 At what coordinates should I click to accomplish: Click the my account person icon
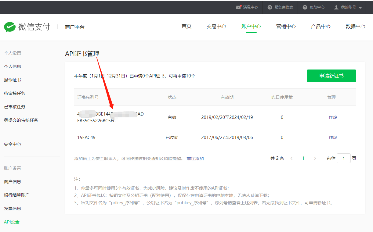point(336,7)
